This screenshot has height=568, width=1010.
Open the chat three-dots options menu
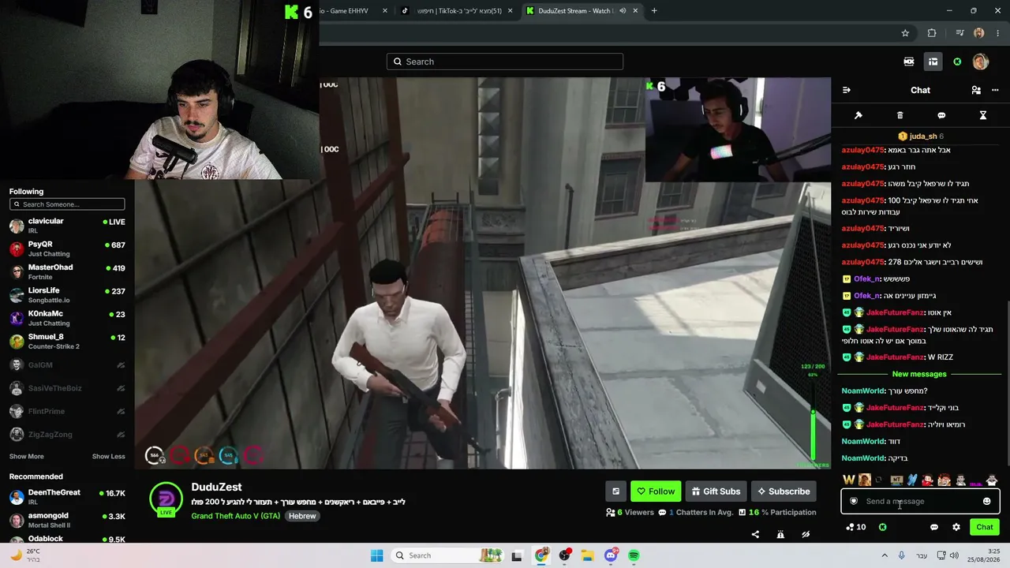point(995,90)
